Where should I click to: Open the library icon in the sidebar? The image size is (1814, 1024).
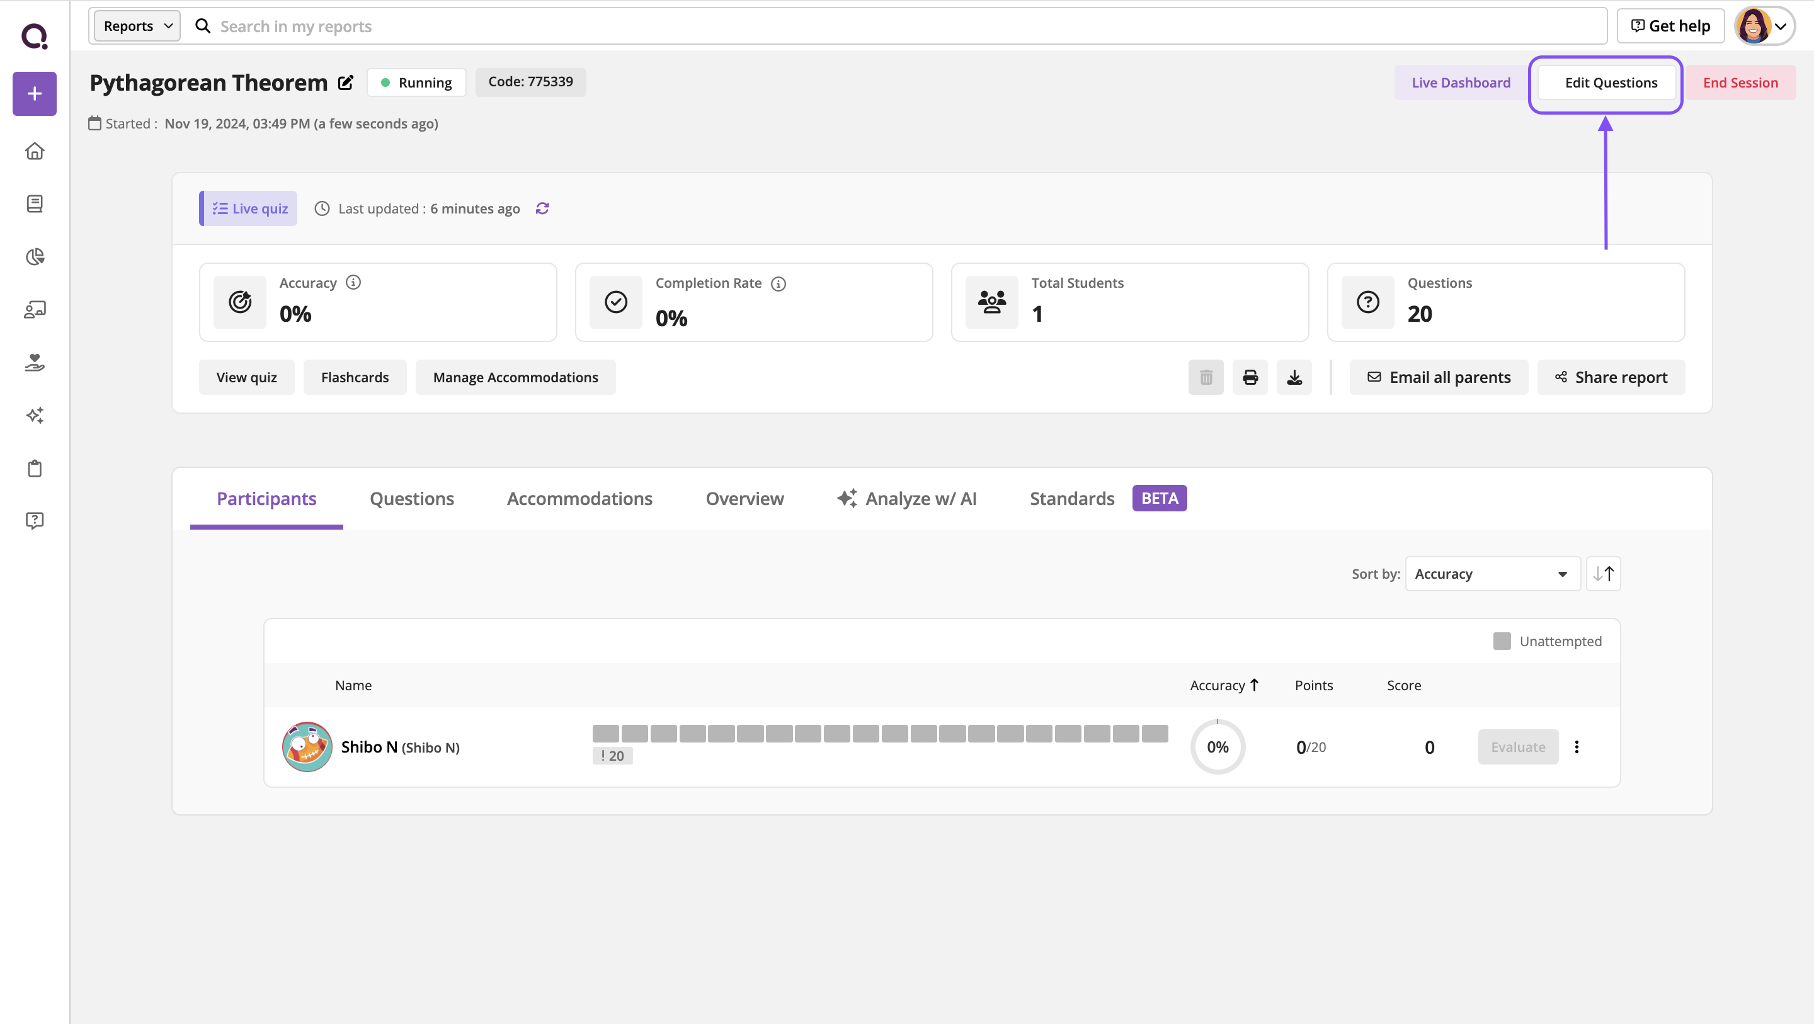(x=35, y=203)
